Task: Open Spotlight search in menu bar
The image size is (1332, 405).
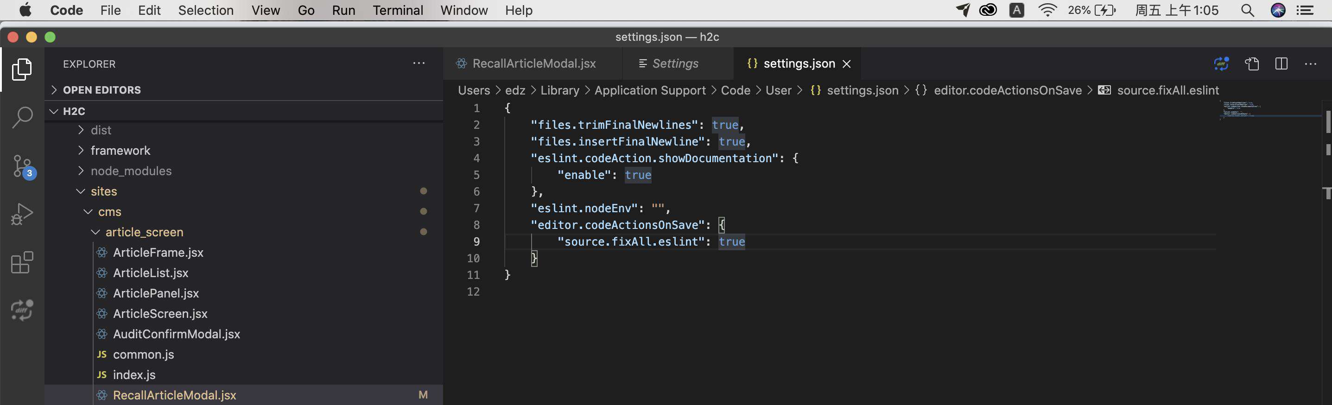Action: pyautogui.click(x=1247, y=10)
